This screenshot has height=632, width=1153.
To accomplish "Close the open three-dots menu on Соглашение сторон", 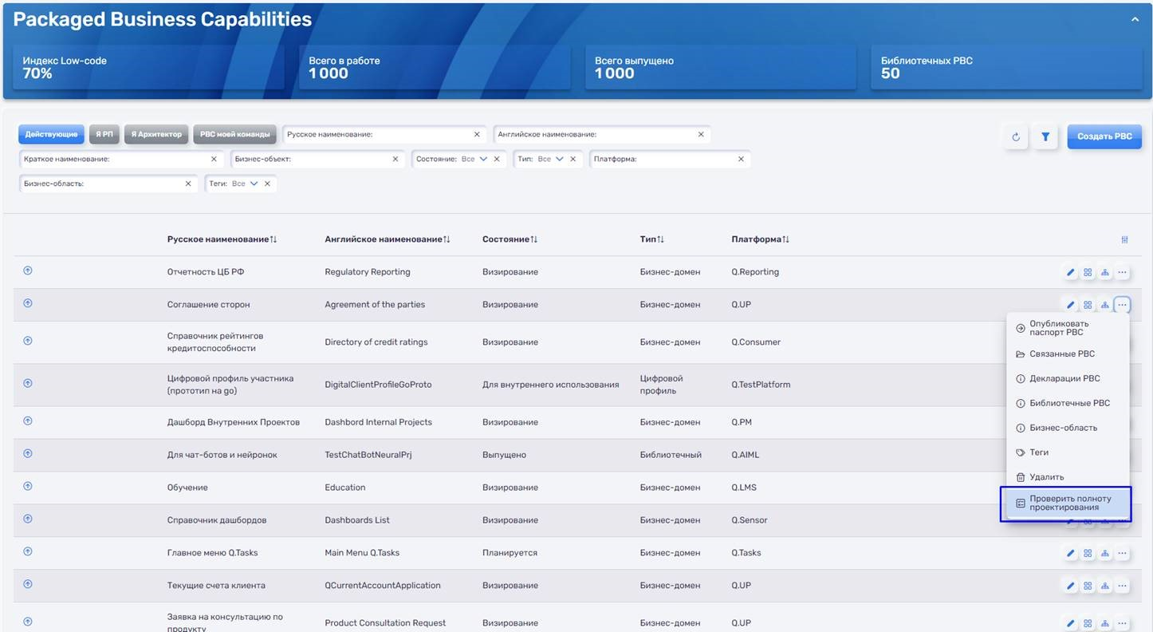I will 1122,305.
